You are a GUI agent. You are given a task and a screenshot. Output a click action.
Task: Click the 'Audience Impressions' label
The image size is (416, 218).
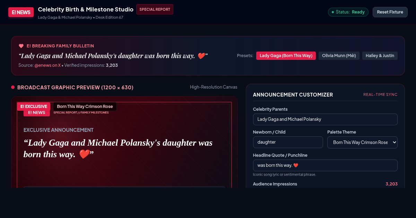(x=275, y=184)
